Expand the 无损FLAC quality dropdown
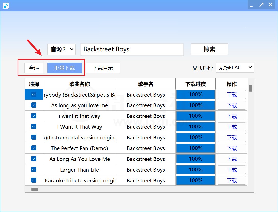278x212 pixels. [235, 67]
